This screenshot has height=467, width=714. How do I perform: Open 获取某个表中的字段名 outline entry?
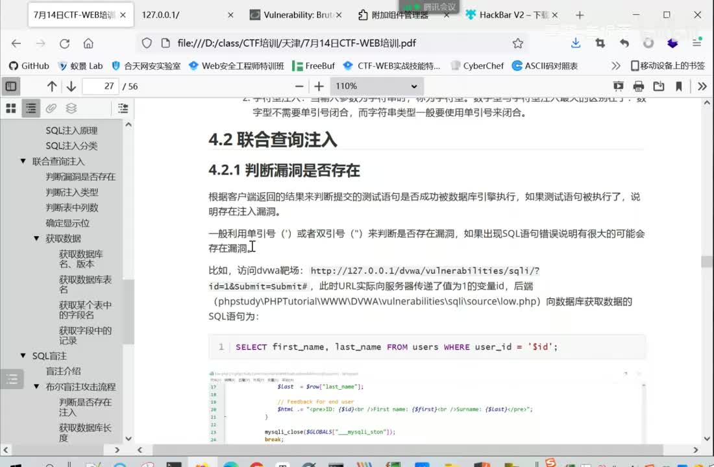(x=85, y=310)
